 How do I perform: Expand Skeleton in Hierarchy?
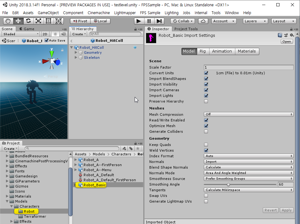point(76,58)
